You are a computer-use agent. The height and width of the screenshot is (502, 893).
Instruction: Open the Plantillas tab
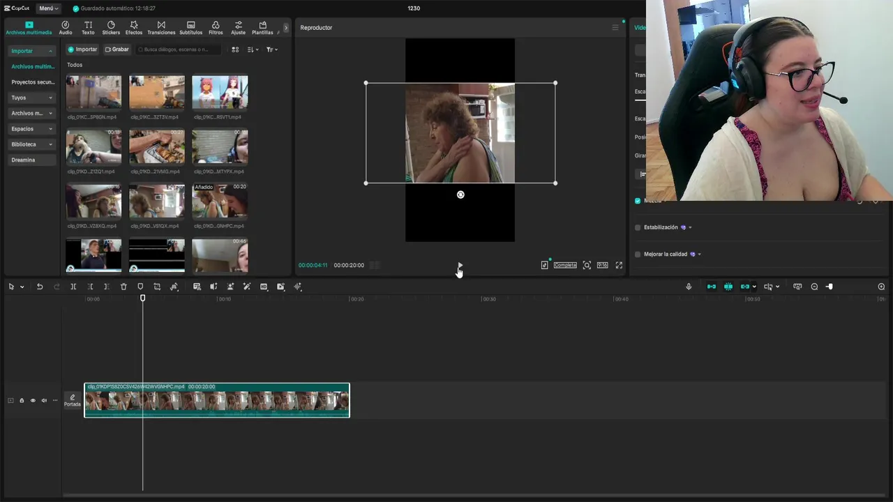point(262,28)
